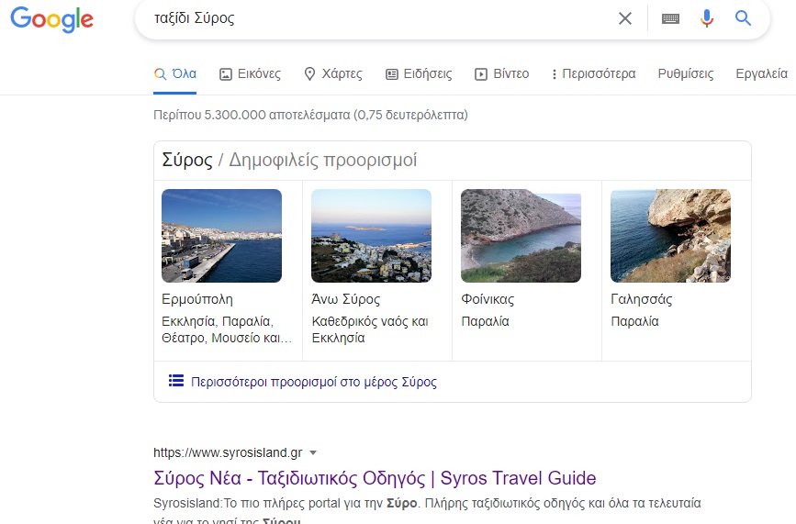Viewport: 796px width, 524px height.
Task: Expand the Περισσότερα menu
Action: pyautogui.click(x=593, y=73)
